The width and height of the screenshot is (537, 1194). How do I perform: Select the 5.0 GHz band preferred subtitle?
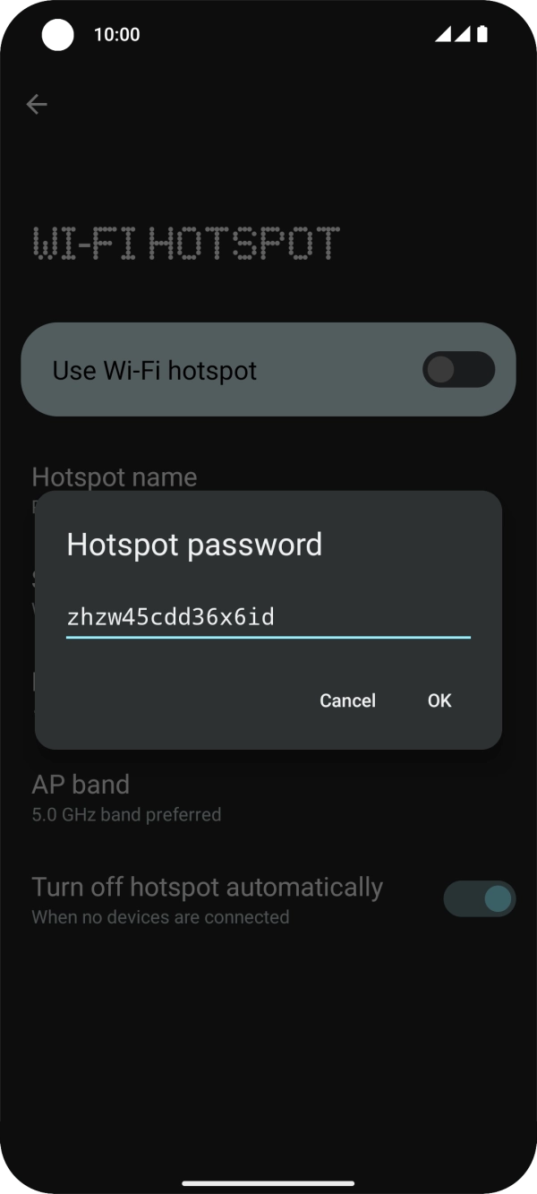point(126,815)
